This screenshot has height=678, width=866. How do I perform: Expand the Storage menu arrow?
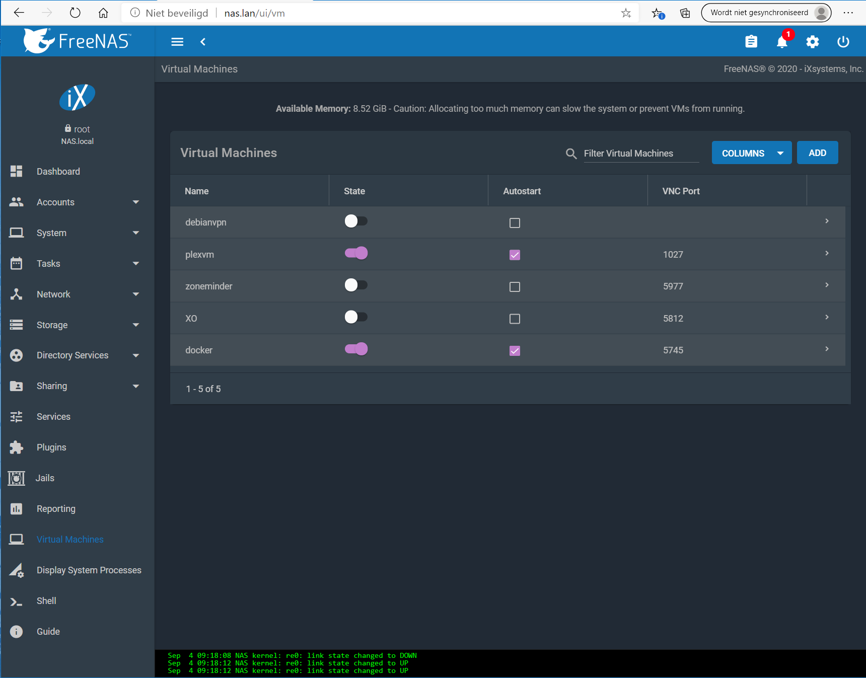[x=135, y=325]
